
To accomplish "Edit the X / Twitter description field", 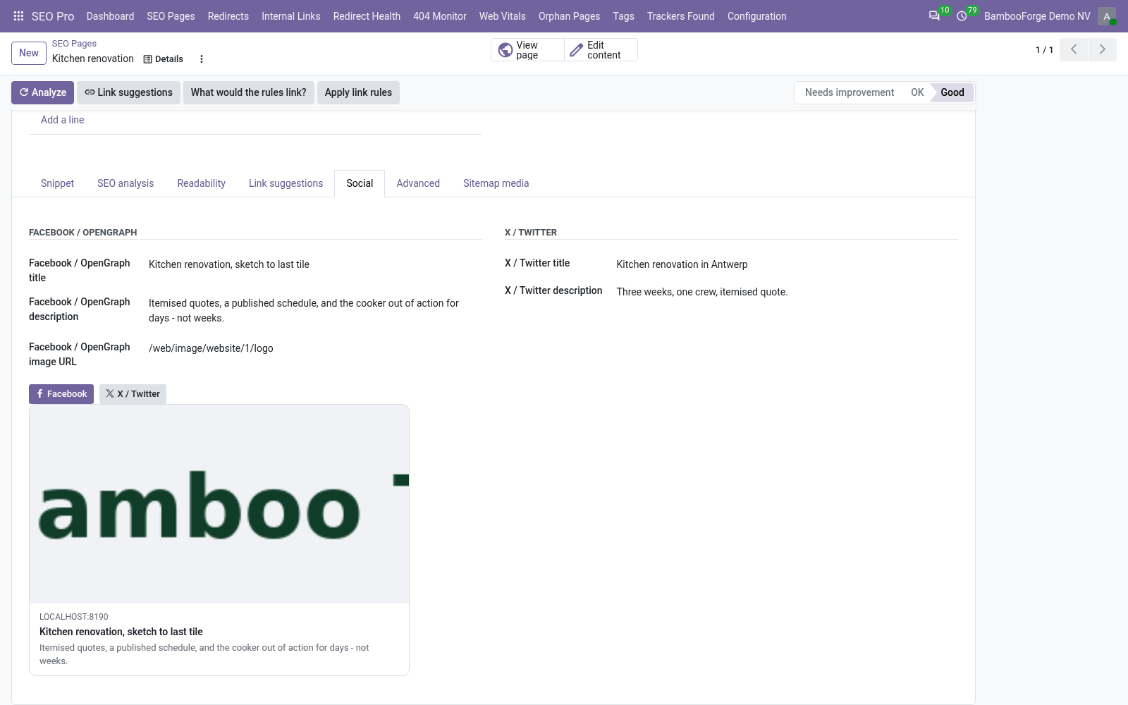I will pos(787,292).
